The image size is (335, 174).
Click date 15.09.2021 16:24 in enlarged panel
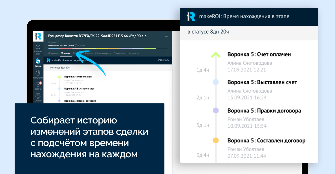[x=247, y=98]
